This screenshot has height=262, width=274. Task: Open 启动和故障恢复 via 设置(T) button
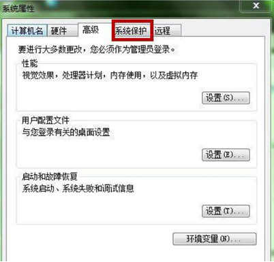coord(226,211)
